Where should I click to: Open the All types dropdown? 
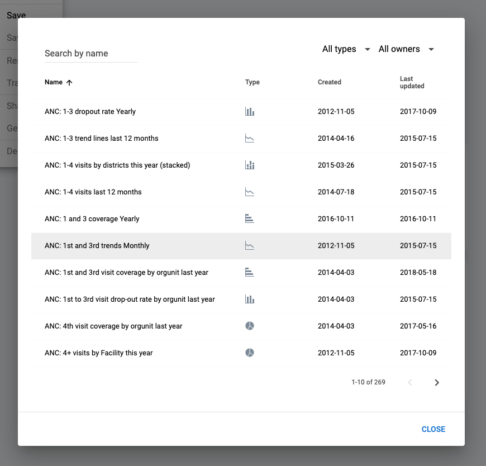click(x=346, y=49)
